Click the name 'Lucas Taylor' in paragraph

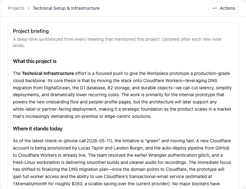pyautogui.click(x=90, y=148)
